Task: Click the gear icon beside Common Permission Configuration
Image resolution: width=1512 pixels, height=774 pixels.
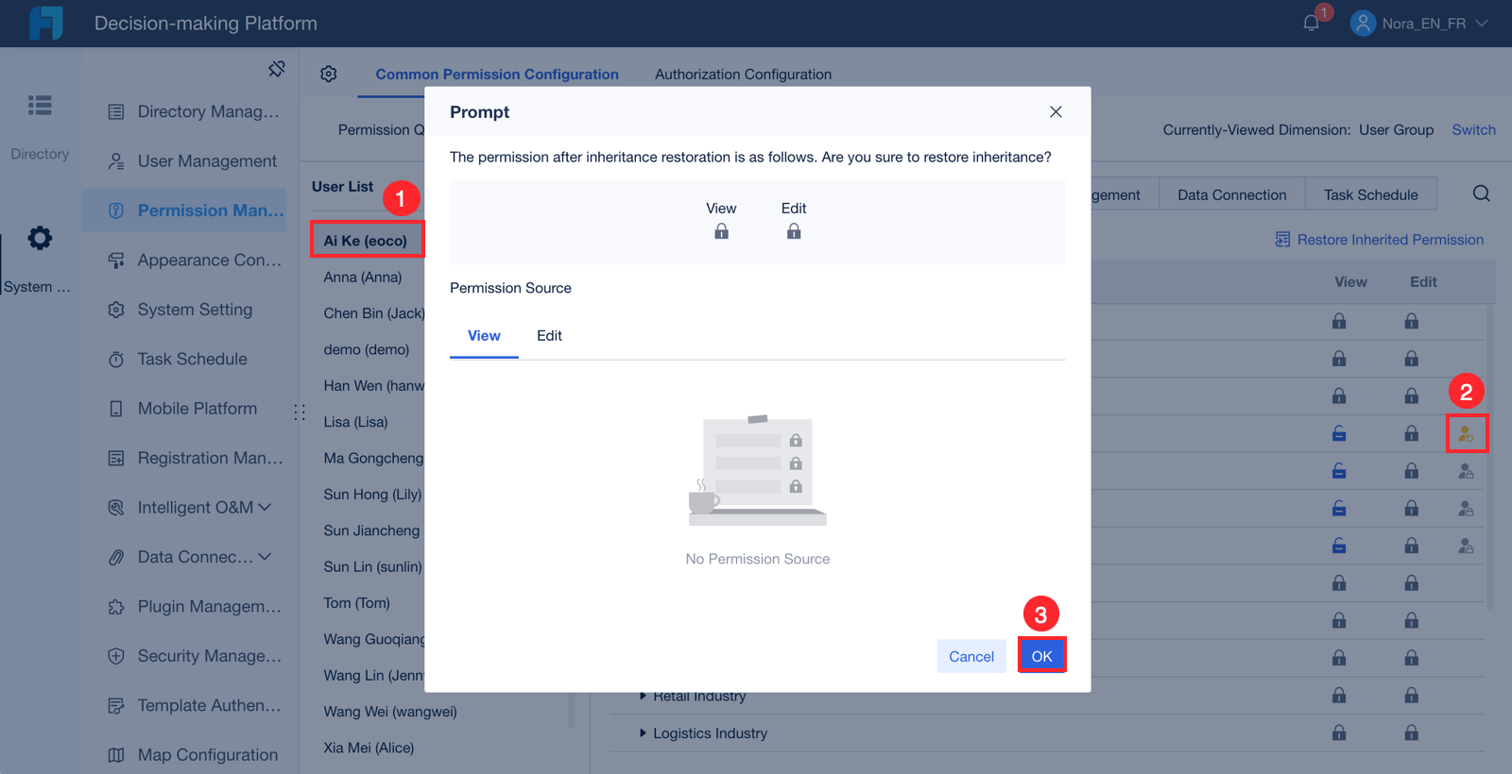Action: 329,74
